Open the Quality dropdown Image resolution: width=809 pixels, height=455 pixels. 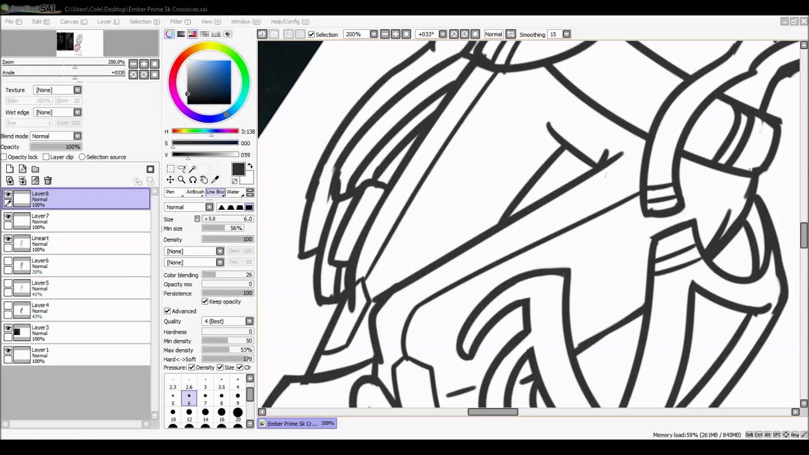[249, 321]
